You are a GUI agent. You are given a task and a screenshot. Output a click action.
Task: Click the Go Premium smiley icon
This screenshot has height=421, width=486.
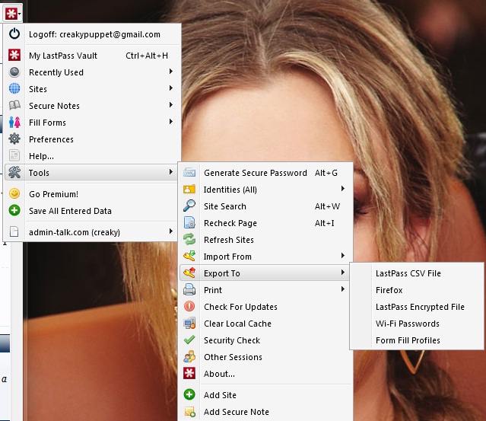(x=14, y=193)
